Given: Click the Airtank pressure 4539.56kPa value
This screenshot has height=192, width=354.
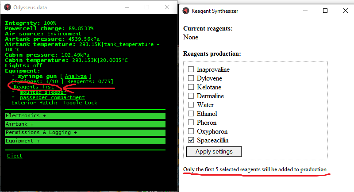Looking at the screenshot, I should point(84,39).
